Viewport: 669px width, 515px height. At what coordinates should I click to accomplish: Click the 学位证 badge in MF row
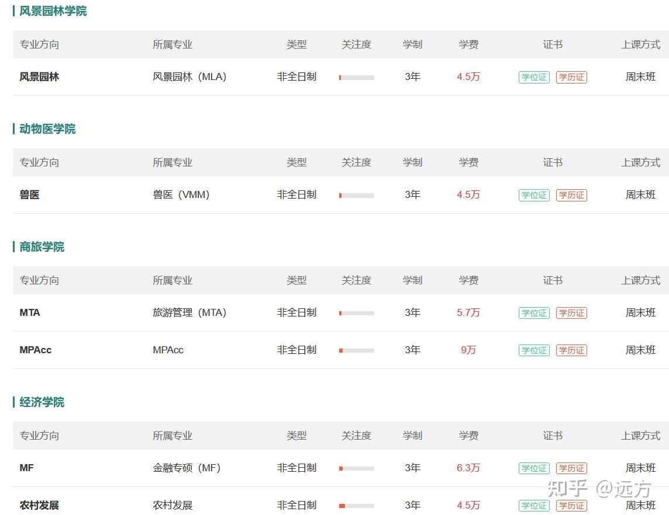pos(534,468)
